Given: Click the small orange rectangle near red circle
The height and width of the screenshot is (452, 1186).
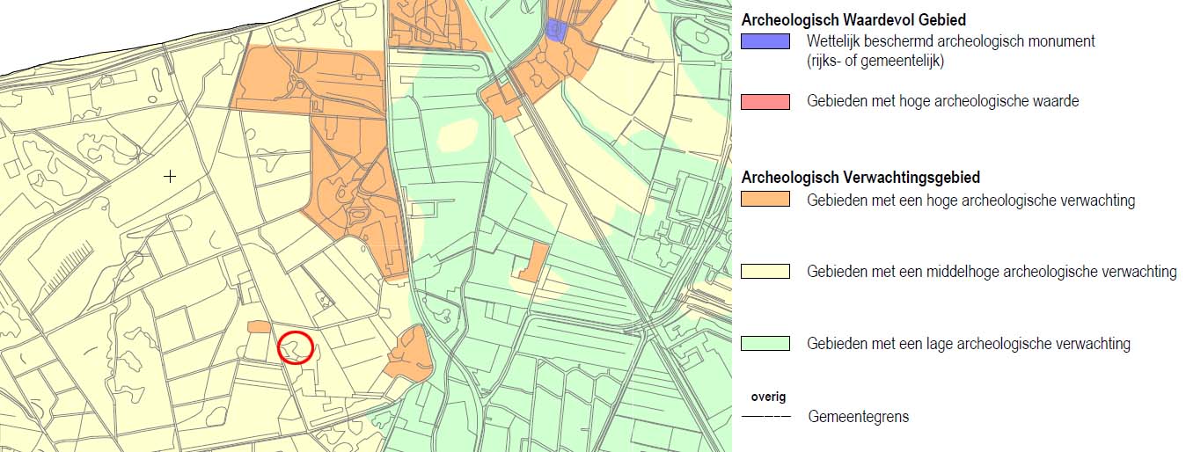Looking at the screenshot, I should pyautogui.click(x=259, y=327).
